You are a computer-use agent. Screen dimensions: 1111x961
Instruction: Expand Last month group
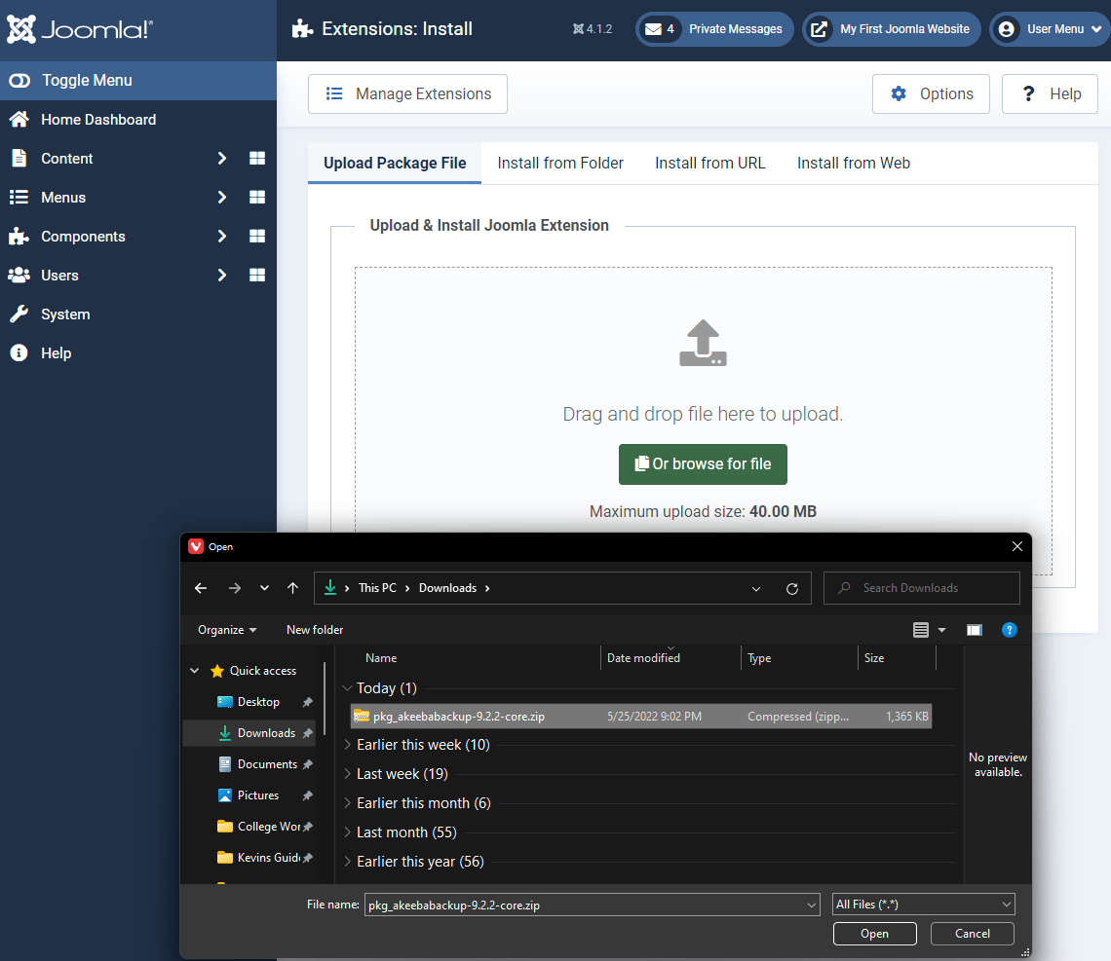point(347,832)
